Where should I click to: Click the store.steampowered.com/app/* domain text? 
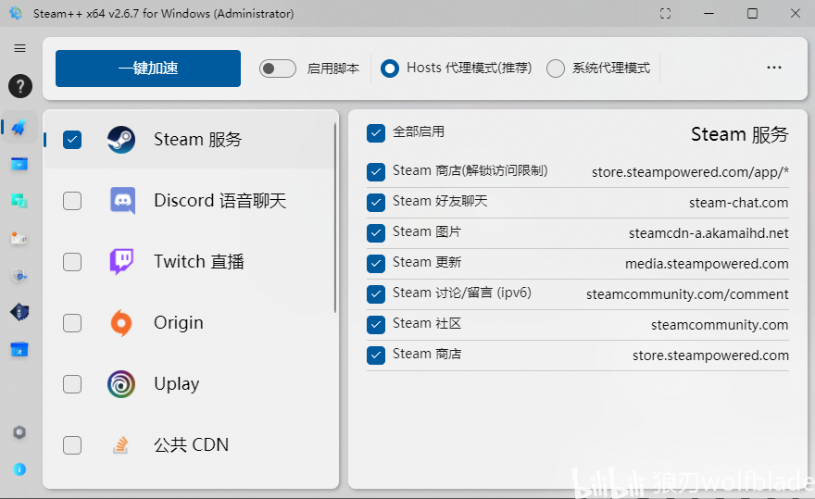coord(690,172)
